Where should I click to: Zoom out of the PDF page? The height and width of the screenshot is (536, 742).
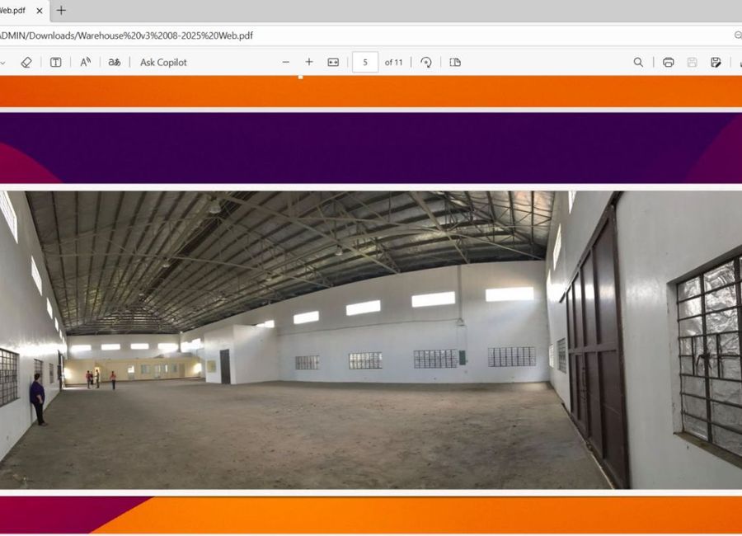click(286, 62)
